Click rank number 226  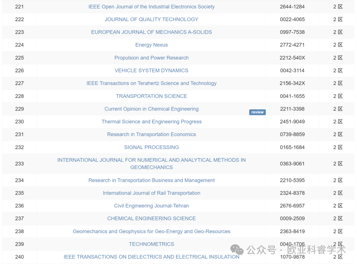[20, 70]
